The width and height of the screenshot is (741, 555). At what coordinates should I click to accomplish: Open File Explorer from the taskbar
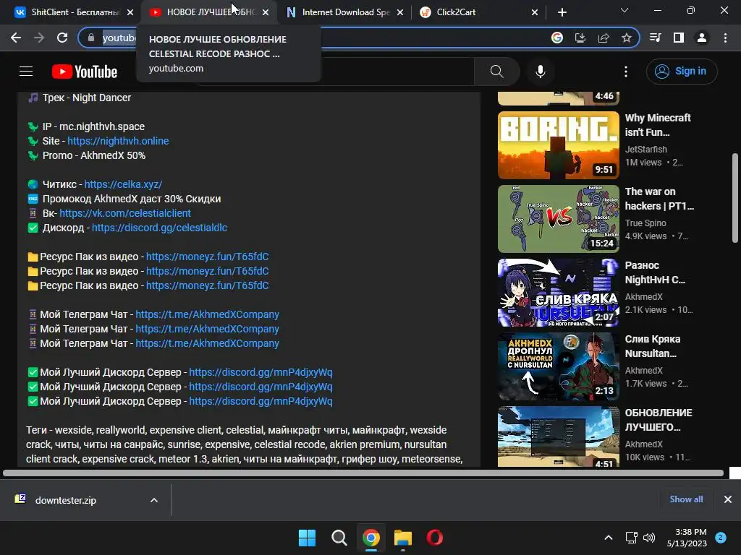click(403, 538)
